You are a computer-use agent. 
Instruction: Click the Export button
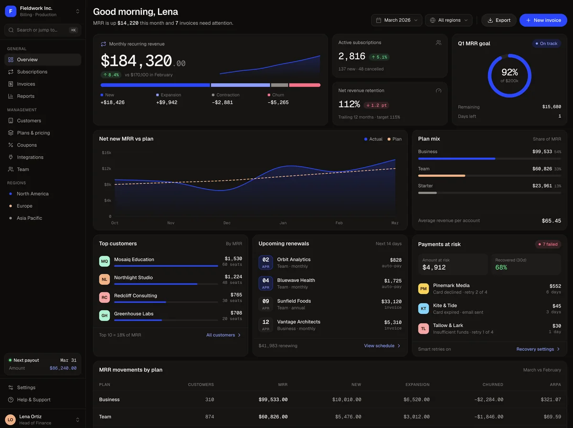(499, 20)
